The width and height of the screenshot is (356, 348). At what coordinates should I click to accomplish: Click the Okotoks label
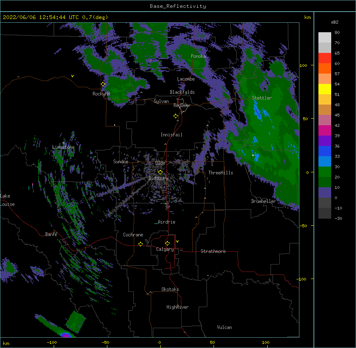pyautogui.click(x=170, y=289)
